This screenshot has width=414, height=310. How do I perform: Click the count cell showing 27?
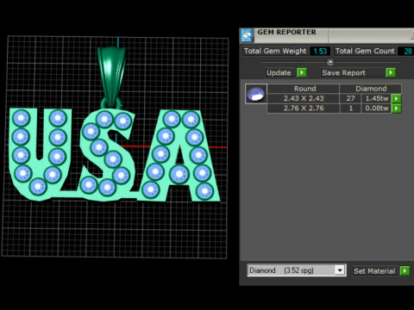(350, 98)
